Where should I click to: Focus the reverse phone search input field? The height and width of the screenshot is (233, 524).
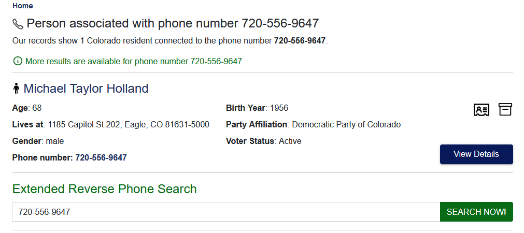(225, 212)
